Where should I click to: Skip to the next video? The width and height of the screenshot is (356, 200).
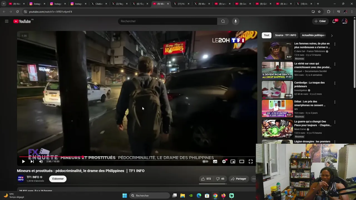point(32,161)
